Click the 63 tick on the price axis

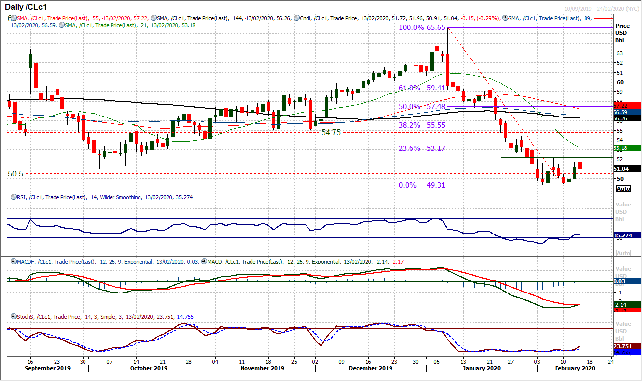pos(620,53)
